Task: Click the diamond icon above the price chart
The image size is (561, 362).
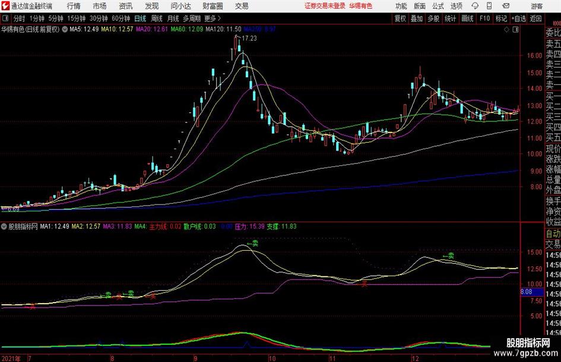Action: pos(506,30)
